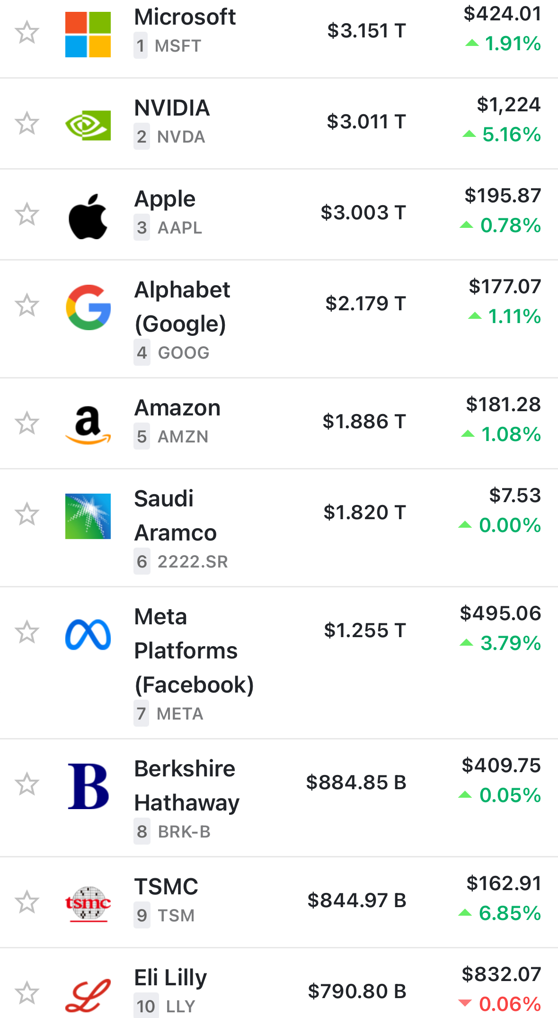Viewport: 558px width, 1018px height.
Task: Toggle favorite star for Eli Lilly
Action: (x=27, y=993)
